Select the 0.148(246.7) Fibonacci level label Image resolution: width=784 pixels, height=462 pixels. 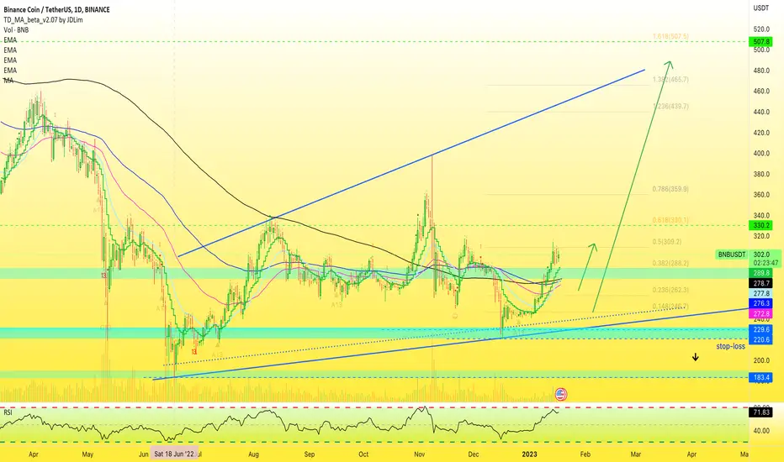pos(670,306)
